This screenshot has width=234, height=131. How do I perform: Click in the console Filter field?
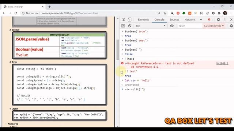pyautogui.click(x=189, y=26)
